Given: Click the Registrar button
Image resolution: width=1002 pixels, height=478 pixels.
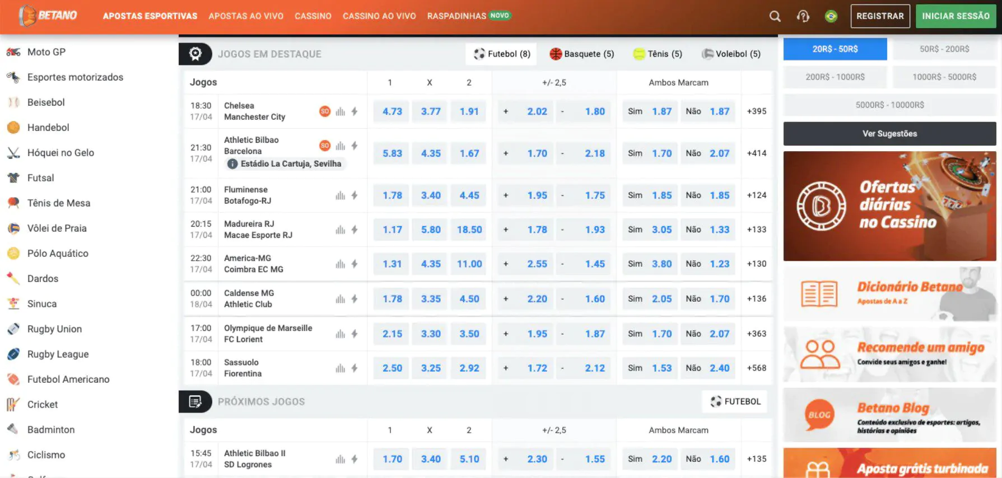Looking at the screenshot, I should pos(880,16).
